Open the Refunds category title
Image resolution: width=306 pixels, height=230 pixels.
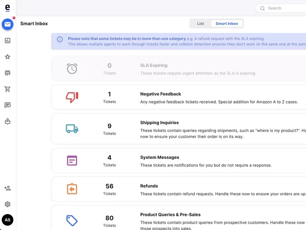coord(149,186)
